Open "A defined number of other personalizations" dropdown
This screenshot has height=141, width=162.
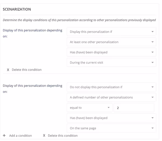pyautogui.click(x=111, y=97)
